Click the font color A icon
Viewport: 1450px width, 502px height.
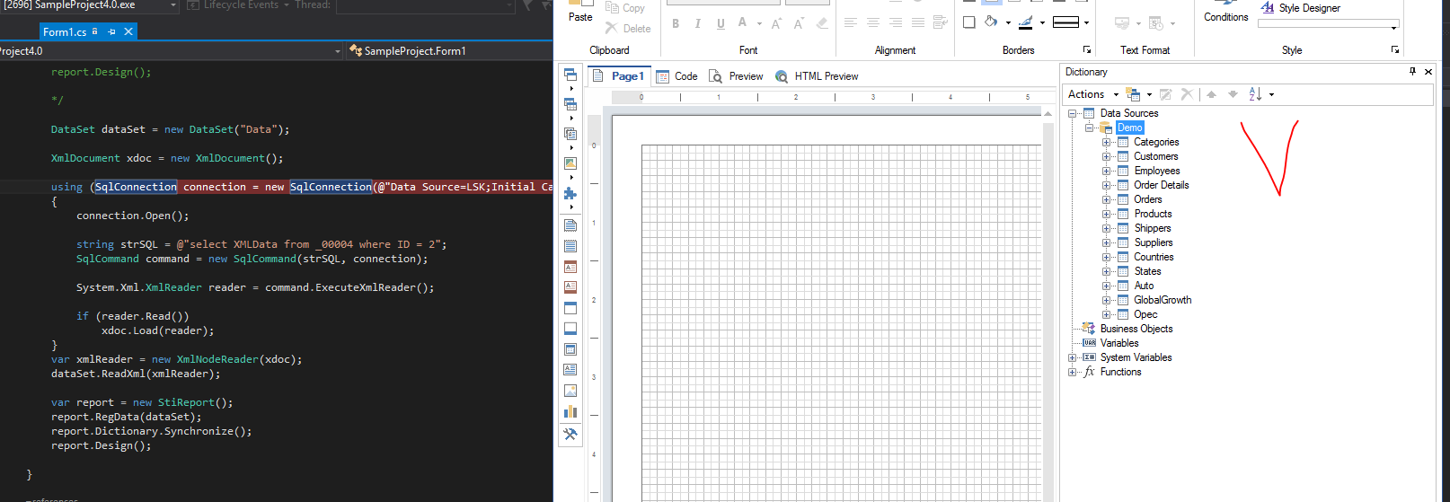pyautogui.click(x=742, y=23)
